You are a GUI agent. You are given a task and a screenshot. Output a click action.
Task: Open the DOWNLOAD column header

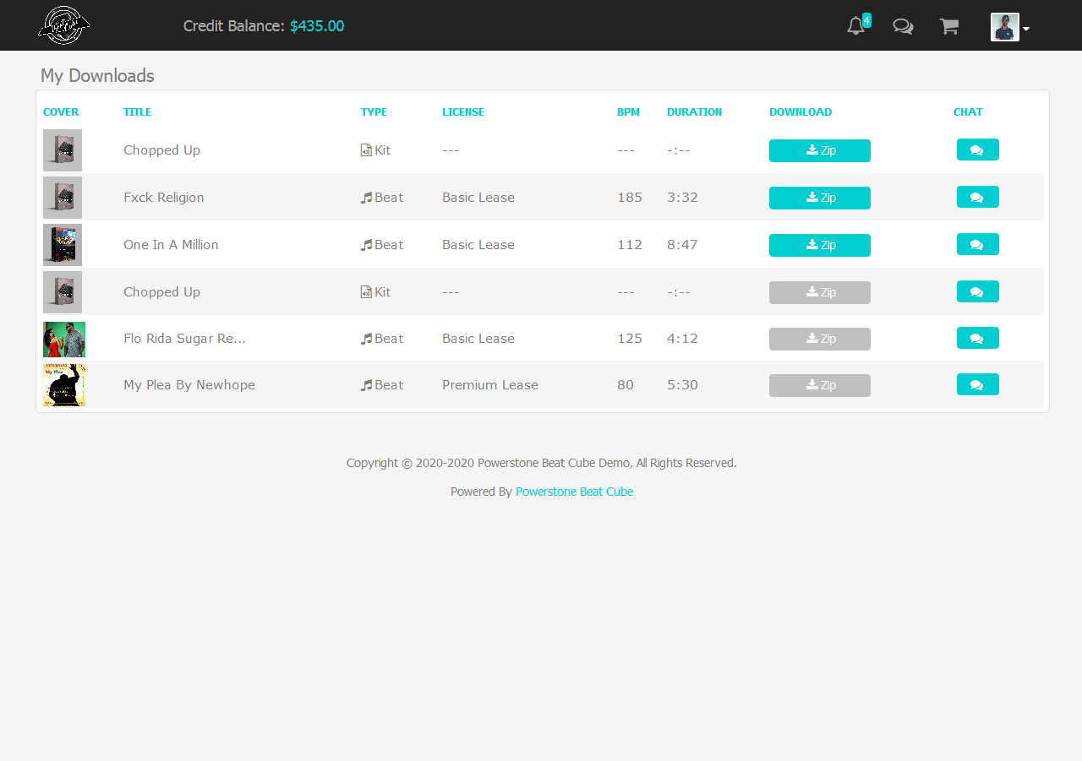[800, 111]
